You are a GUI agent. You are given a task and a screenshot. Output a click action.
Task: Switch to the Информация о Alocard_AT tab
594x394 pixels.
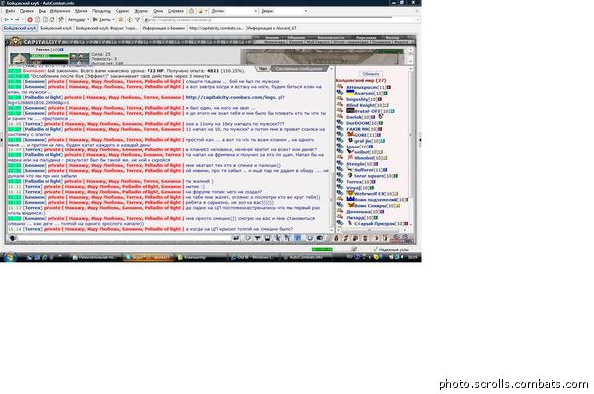click(x=271, y=28)
